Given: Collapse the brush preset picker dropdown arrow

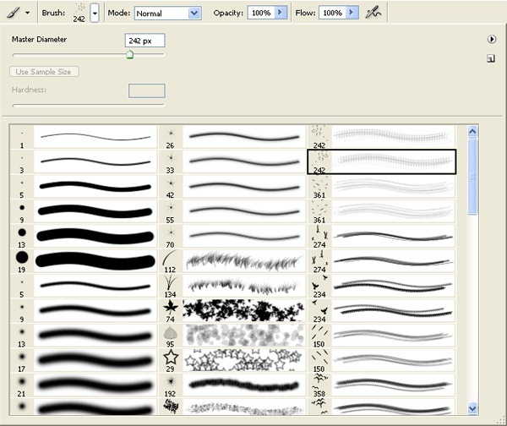Looking at the screenshot, I should [x=95, y=14].
